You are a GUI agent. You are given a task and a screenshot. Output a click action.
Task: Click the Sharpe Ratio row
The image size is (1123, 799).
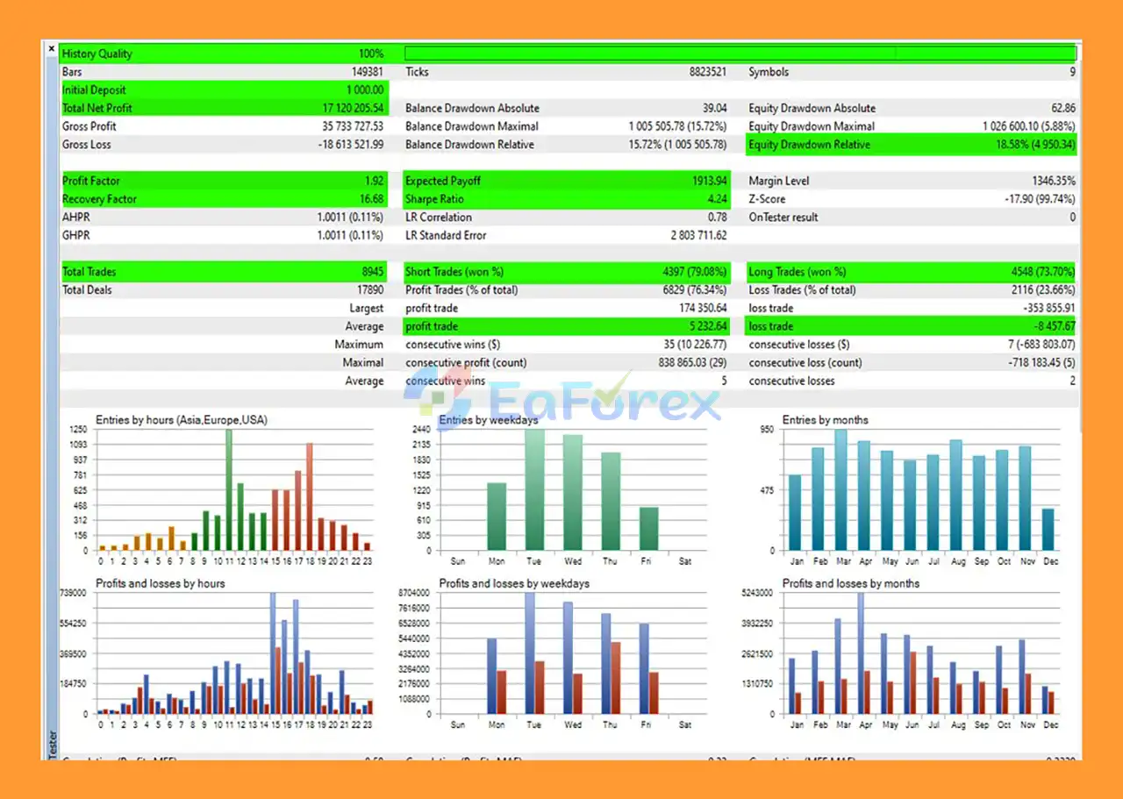(566, 199)
